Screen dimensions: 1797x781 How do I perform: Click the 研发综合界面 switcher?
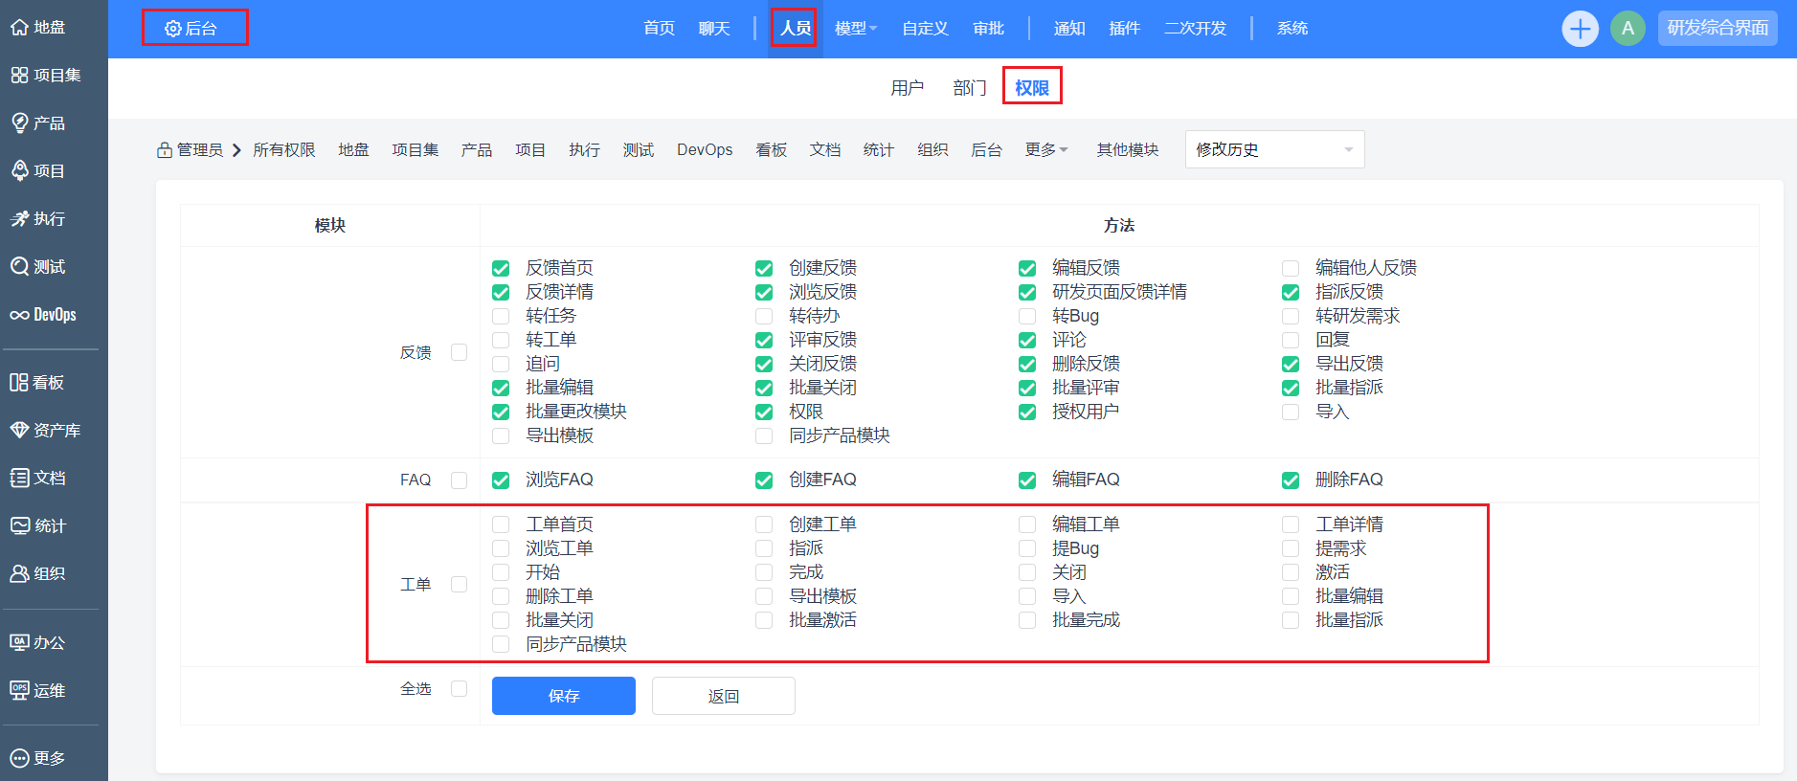1718,29
